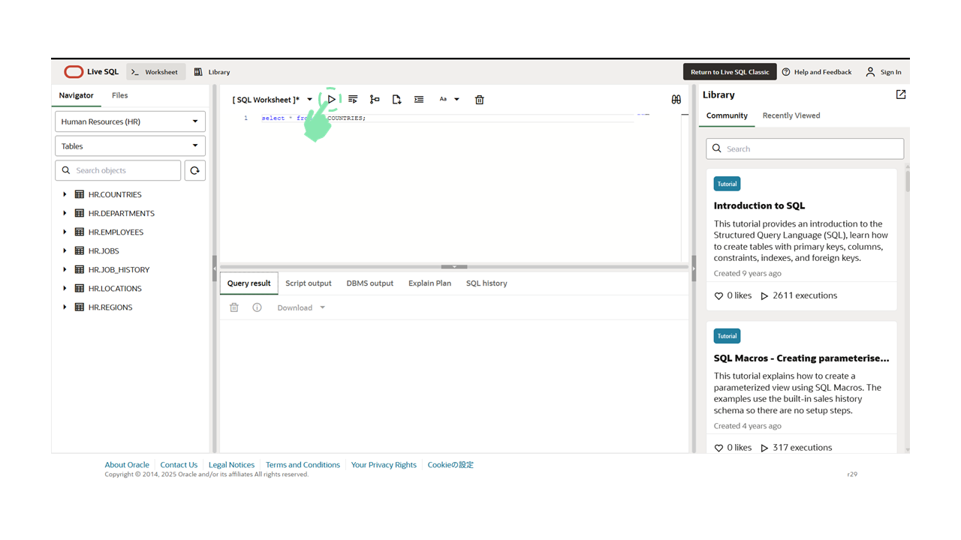Select the Navigator tab
Image resolution: width=961 pixels, height=540 pixels.
tap(77, 95)
